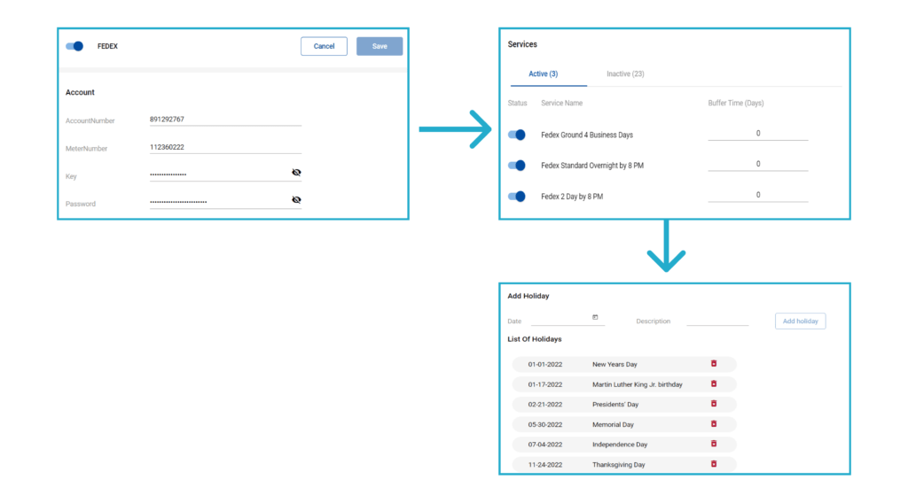908x503 pixels.
Task: Click the Independence Day description text
Action: click(620, 445)
